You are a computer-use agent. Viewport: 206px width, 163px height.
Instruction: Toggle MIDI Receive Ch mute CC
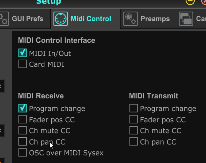pyautogui.click(x=23, y=130)
